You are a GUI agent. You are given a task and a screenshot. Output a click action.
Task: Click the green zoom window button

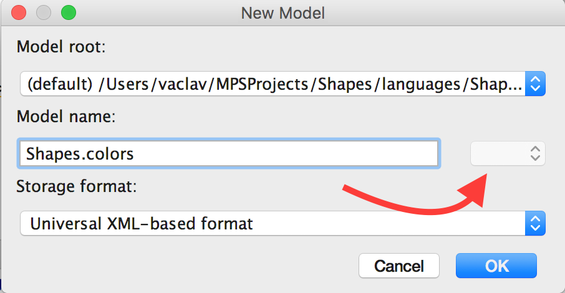click(x=68, y=12)
